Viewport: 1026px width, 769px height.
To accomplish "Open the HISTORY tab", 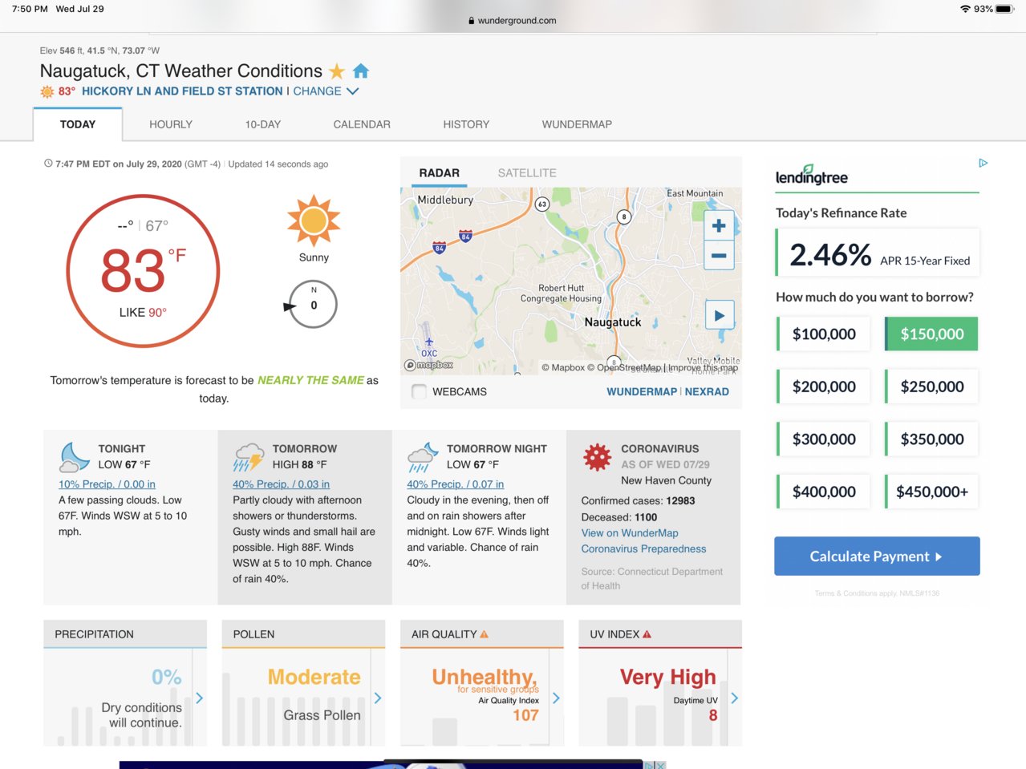I will click(x=466, y=124).
